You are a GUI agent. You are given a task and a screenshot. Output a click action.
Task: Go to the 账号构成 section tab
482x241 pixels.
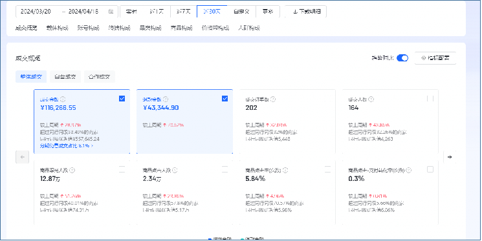point(89,28)
